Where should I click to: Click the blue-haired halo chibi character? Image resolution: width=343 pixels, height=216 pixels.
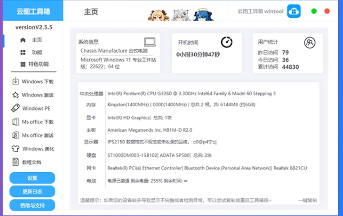[x=203, y=15]
